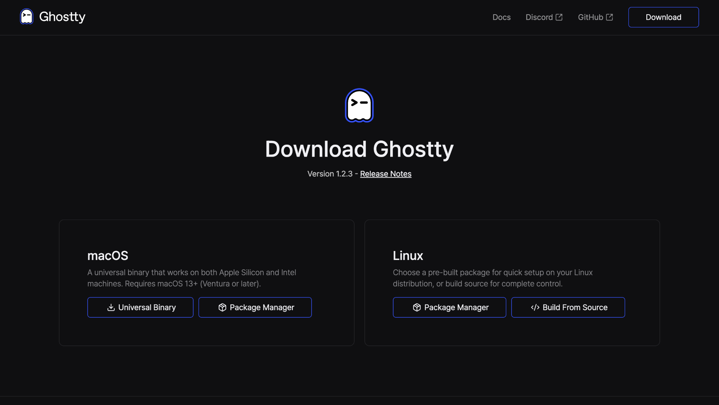
Task: Click the Ghostty ghost logo in header
Action: (27, 17)
